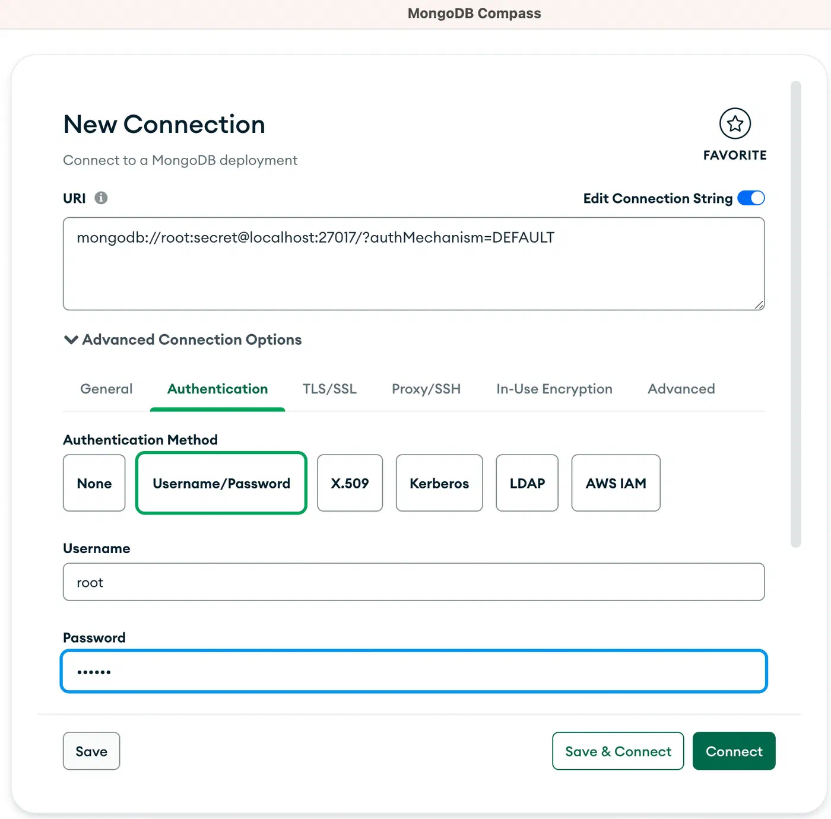Image resolution: width=831 pixels, height=819 pixels.
Task: Select X.509 authentication method
Action: (350, 483)
